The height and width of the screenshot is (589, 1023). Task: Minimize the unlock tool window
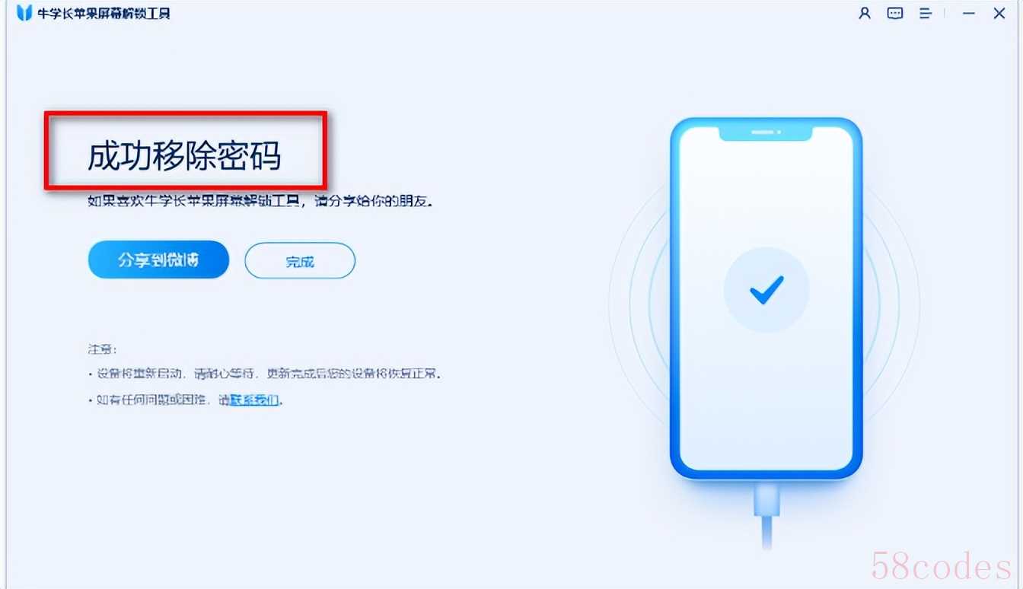tap(968, 13)
